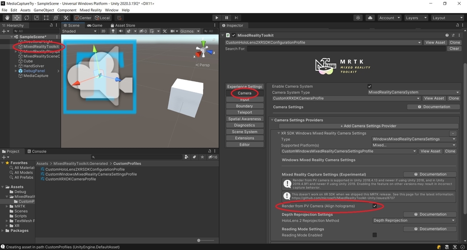Image resolution: width=467 pixels, height=250 pixels.
Task: Open scene component tools icon
Action: 165,31
